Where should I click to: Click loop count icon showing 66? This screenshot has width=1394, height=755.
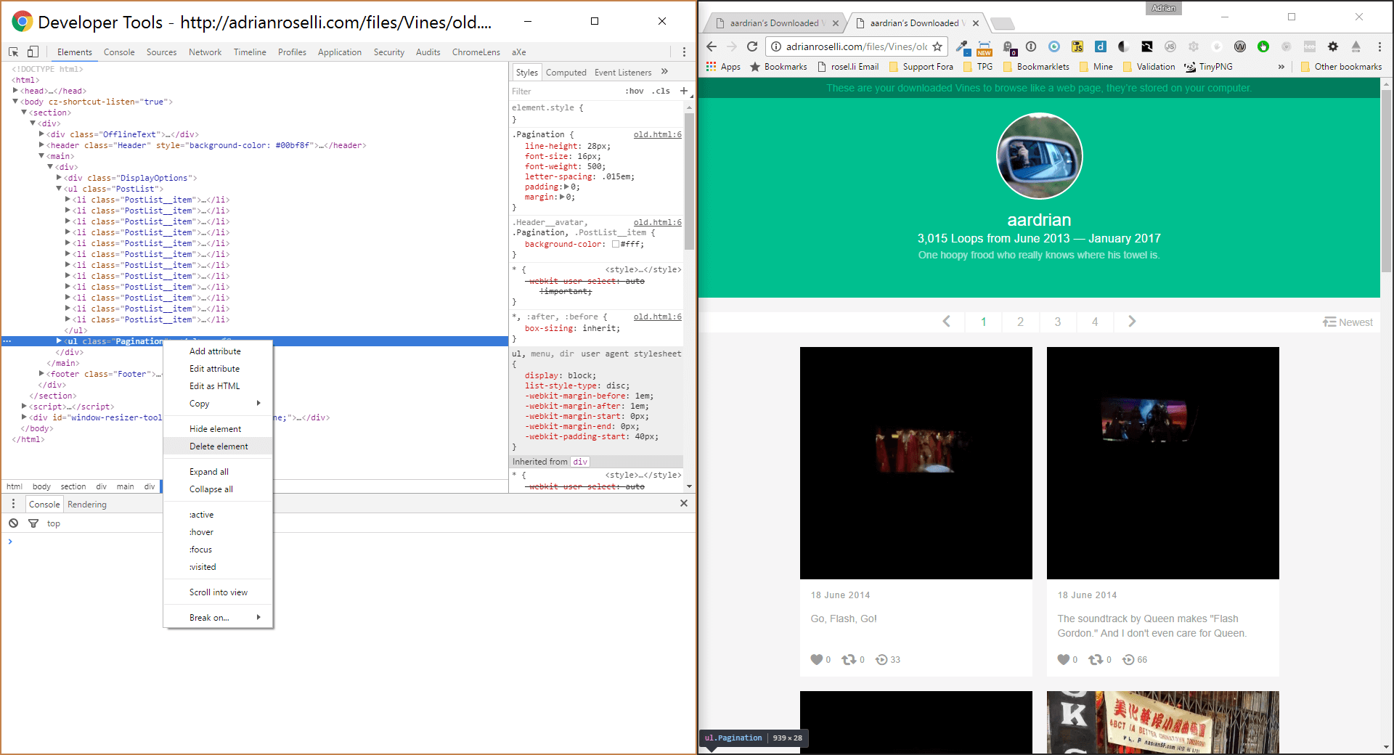tap(1128, 660)
